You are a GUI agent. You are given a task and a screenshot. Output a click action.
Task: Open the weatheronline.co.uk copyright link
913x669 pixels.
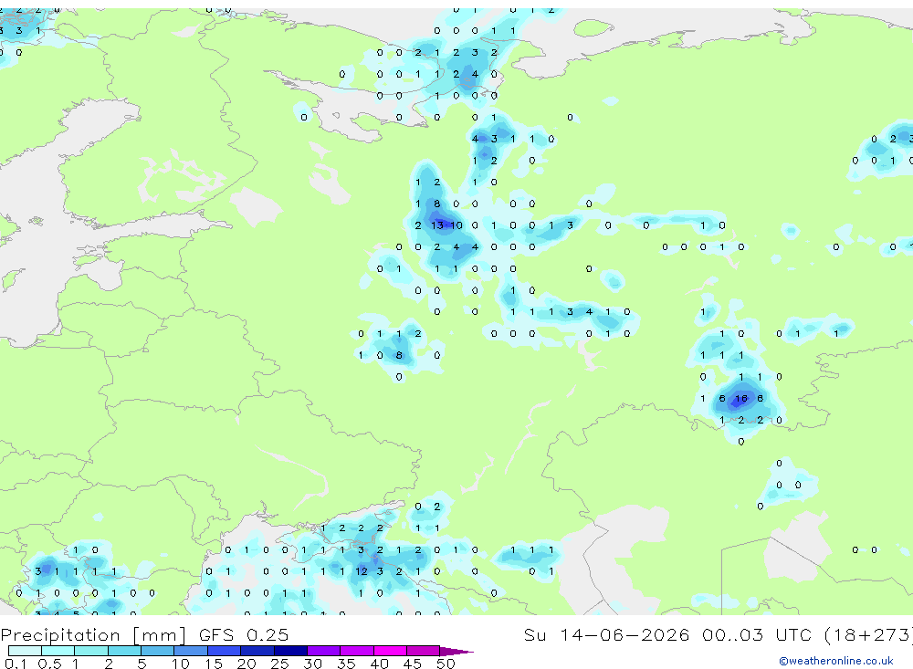click(836, 661)
